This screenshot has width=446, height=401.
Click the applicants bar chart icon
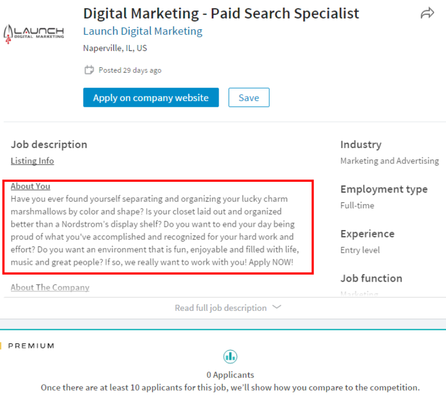coord(230,357)
